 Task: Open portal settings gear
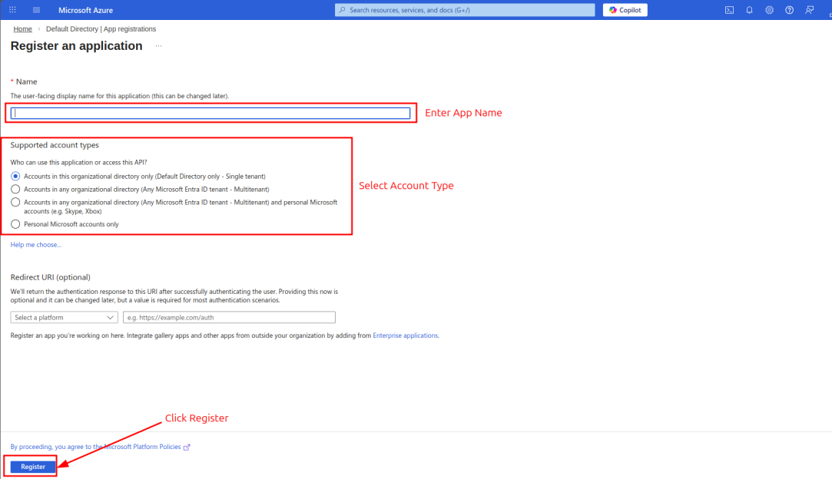point(769,10)
